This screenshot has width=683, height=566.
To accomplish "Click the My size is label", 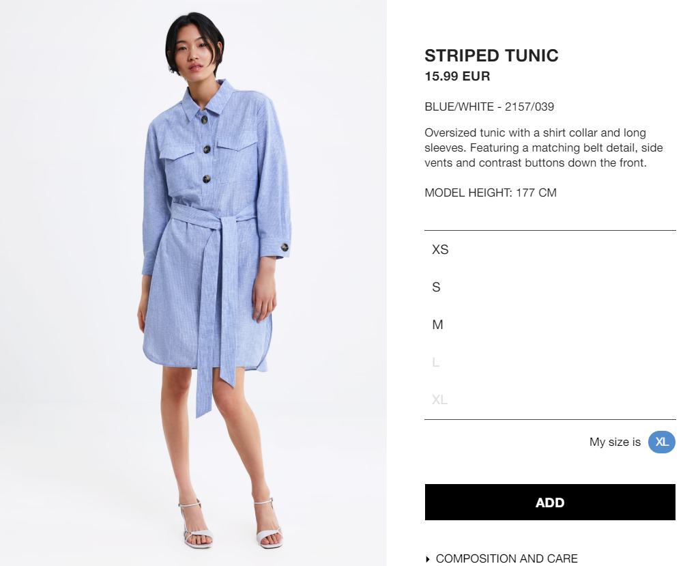I will 615,442.
